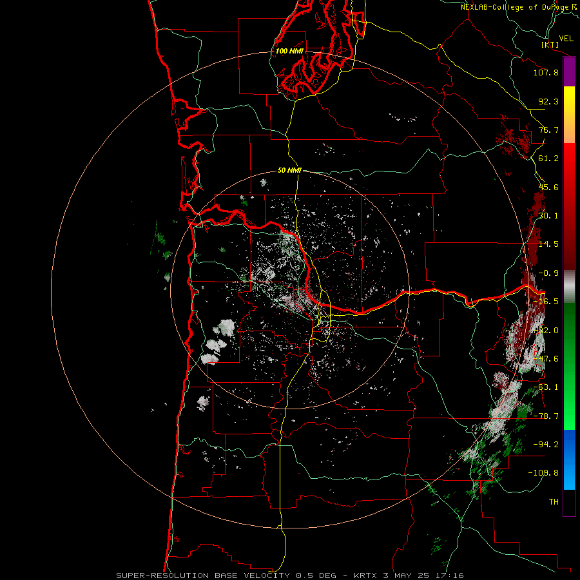This screenshot has height=580, width=580.
Task: Click the -78.7 legend value
Action: (x=546, y=416)
